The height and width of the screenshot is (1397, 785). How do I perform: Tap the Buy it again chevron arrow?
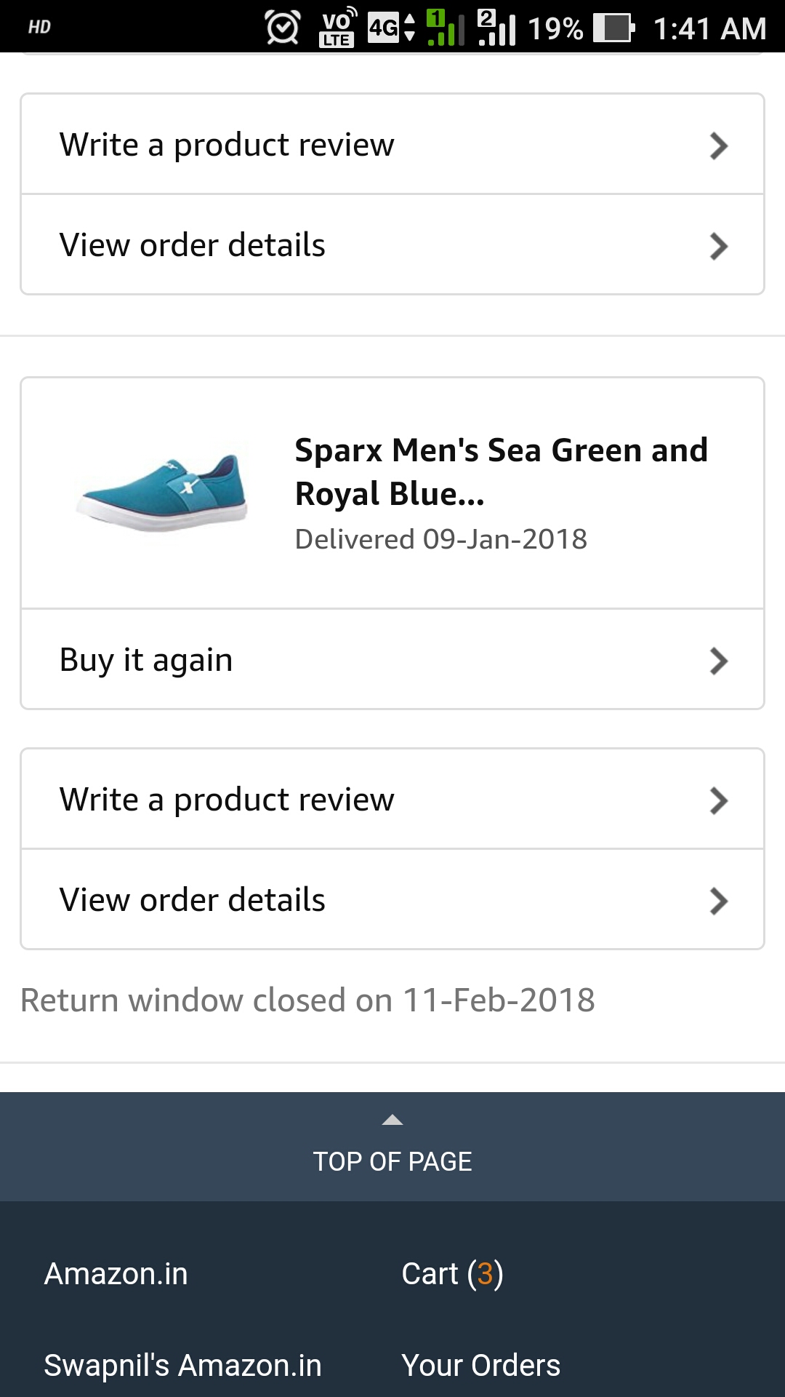pos(718,661)
